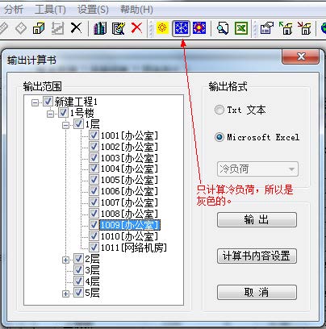Expand the 2层 tree node

coord(65,260)
